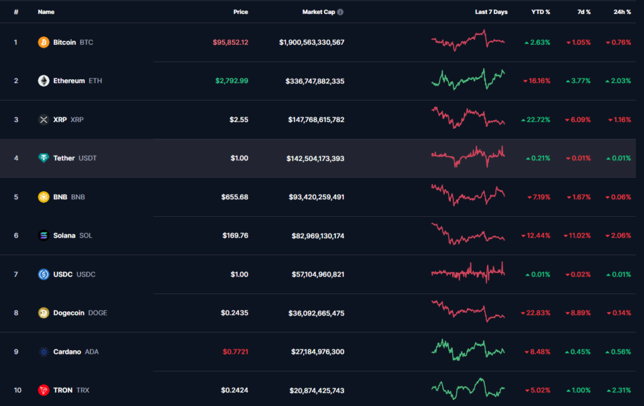
Task: Click the USDC blue logo icon
Action: point(43,274)
